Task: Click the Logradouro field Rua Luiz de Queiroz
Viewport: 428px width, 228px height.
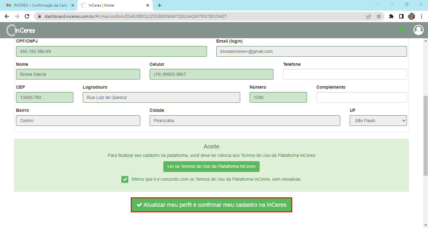Action: [161, 97]
